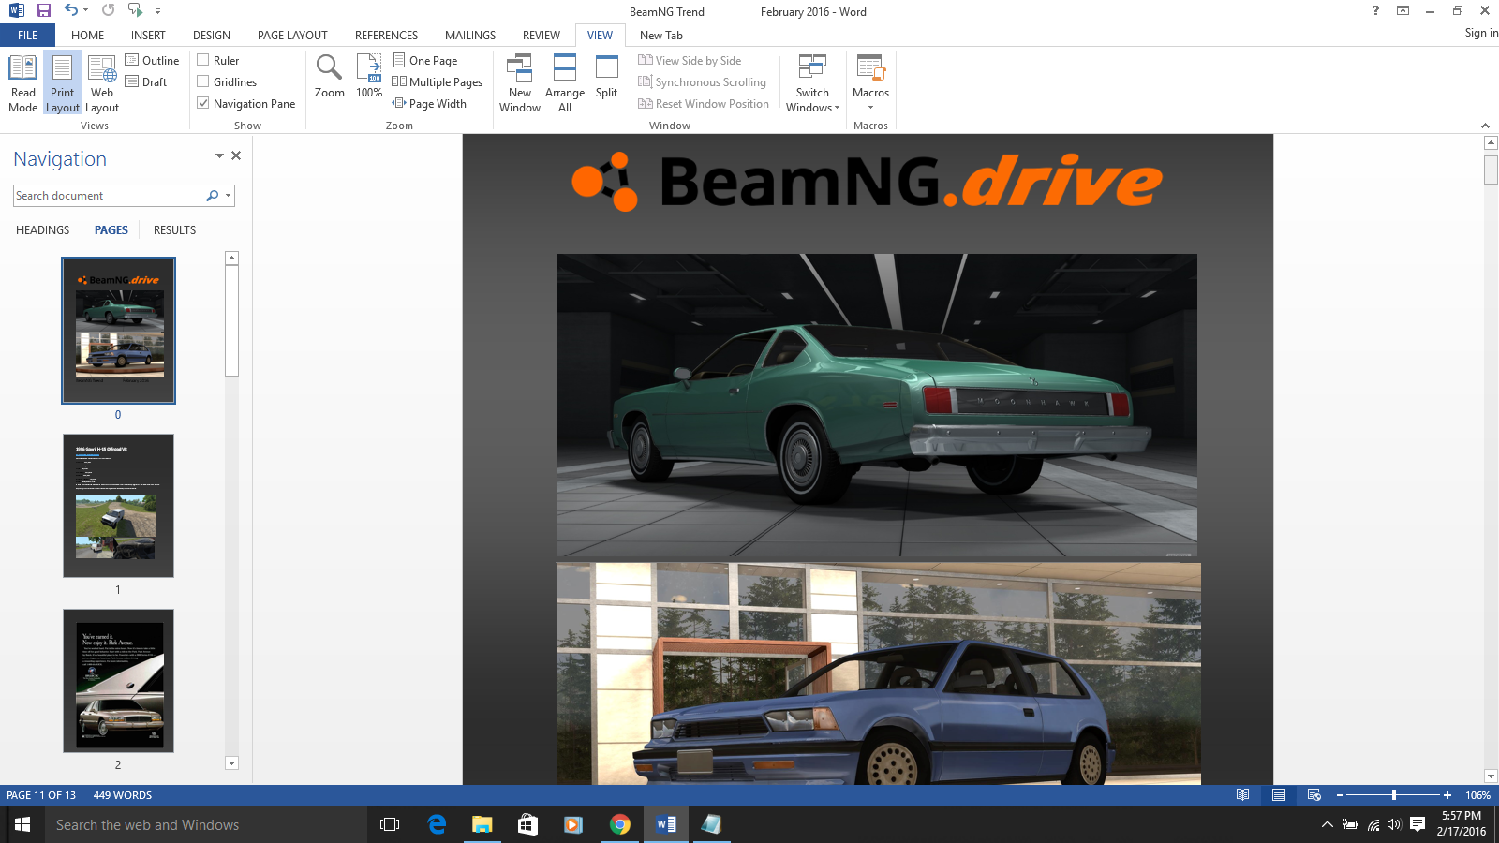Open the Undo history dropdown arrow

86,11
